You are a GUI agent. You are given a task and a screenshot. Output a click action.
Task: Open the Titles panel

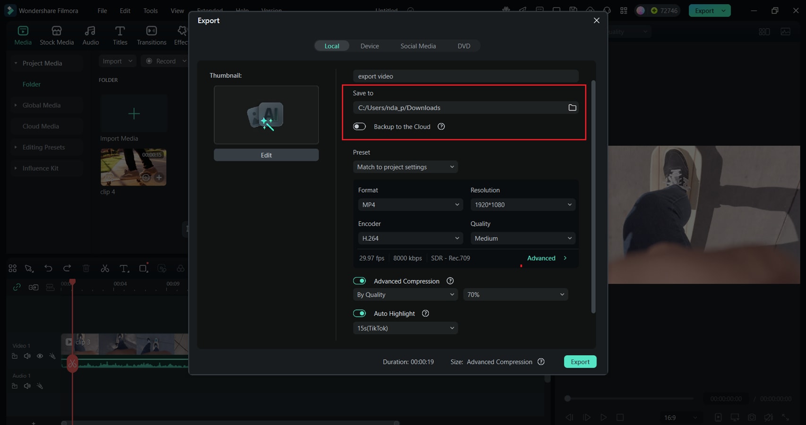point(120,36)
